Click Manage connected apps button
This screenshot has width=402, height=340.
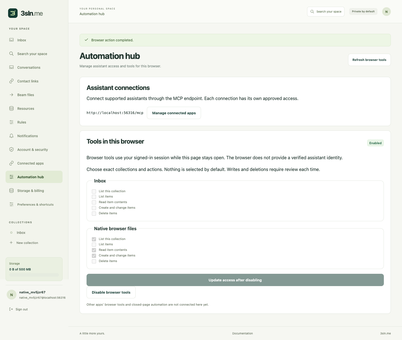(x=174, y=113)
